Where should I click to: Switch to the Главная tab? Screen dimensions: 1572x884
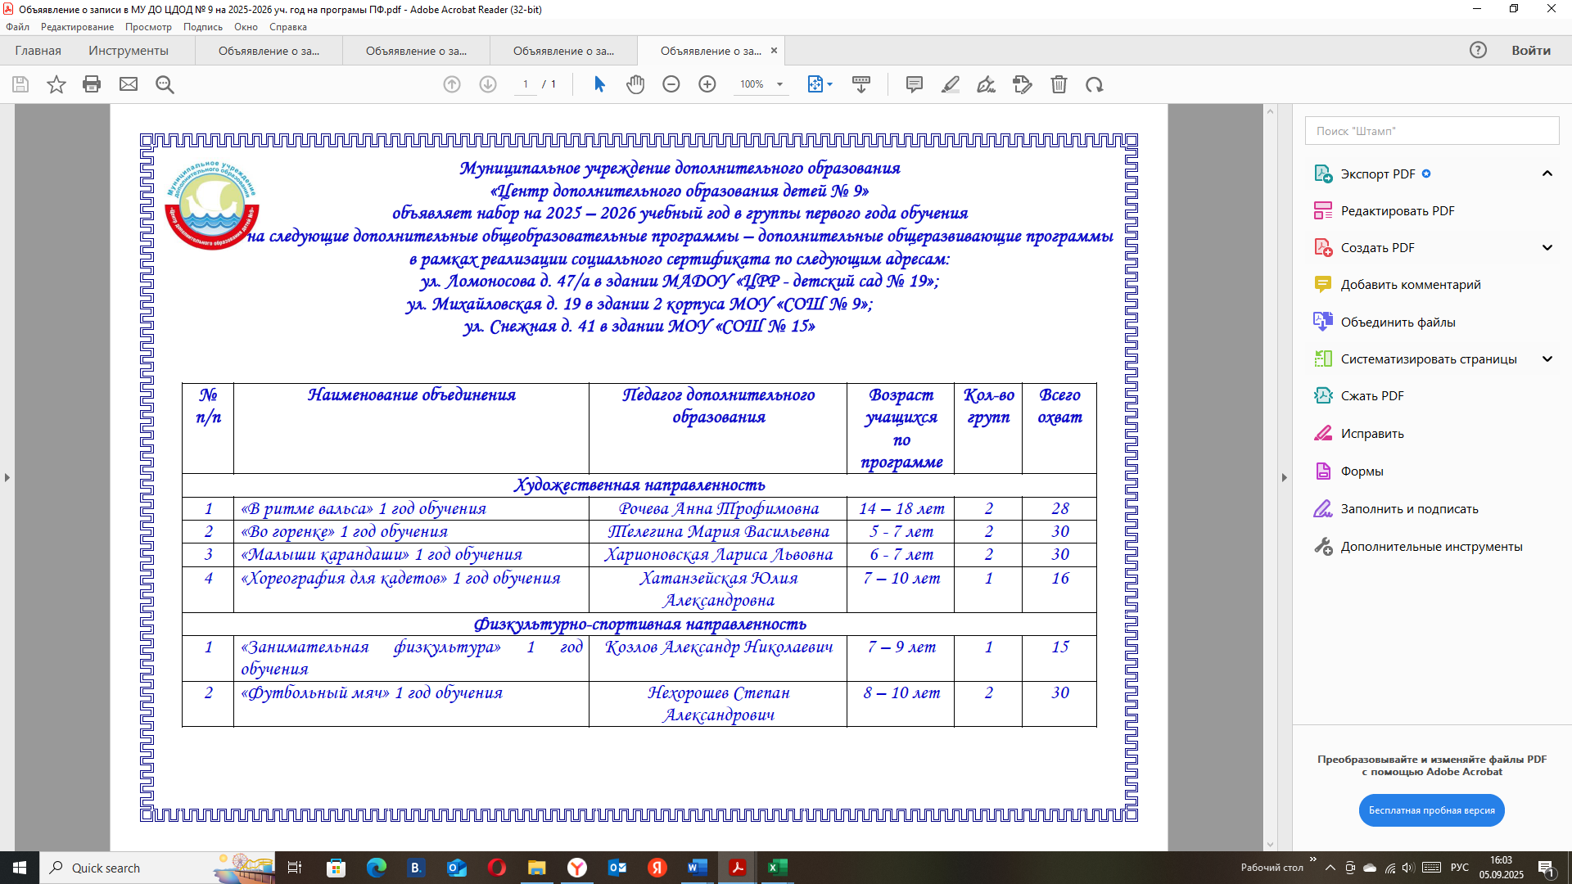pos(38,50)
